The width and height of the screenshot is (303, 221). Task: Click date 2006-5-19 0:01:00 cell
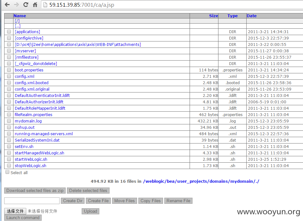coord(275,102)
